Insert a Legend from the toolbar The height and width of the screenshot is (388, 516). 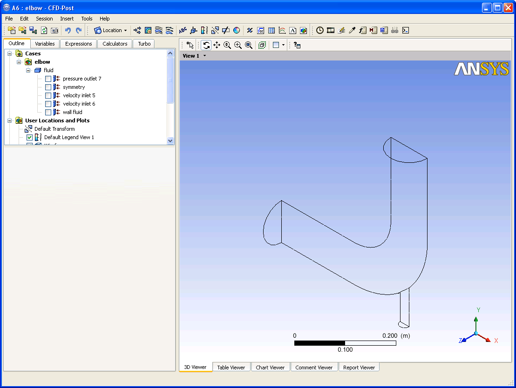[x=204, y=31]
